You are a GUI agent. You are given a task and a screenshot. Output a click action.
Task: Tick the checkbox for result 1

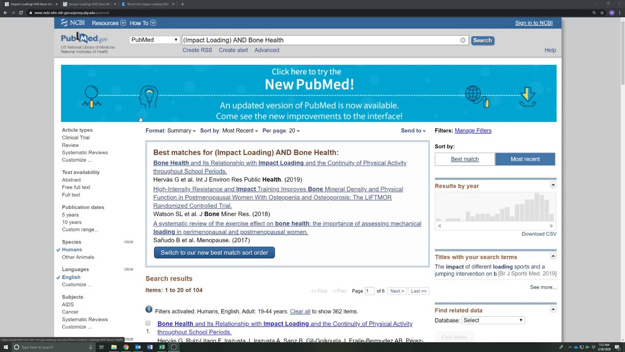pyautogui.click(x=148, y=323)
